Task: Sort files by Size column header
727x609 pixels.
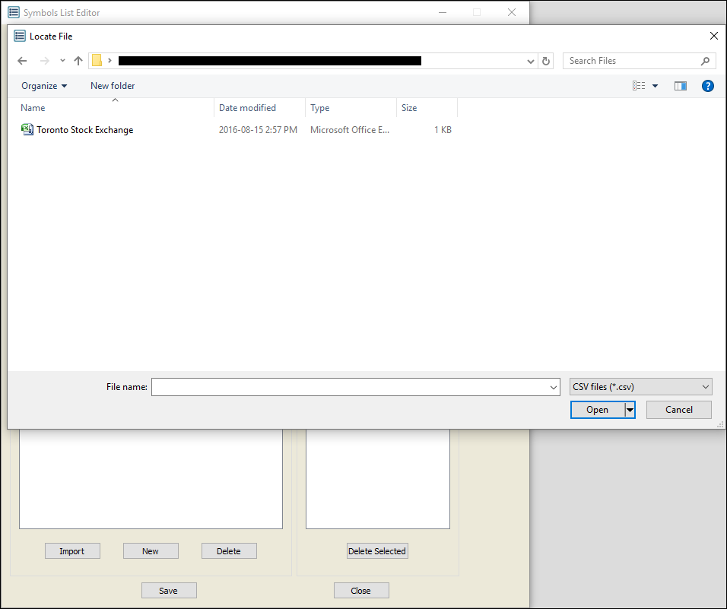Action: (410, 108)
